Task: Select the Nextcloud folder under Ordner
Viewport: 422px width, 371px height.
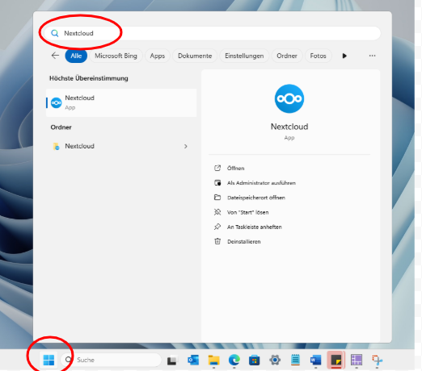Action: [x=121, y=146]
